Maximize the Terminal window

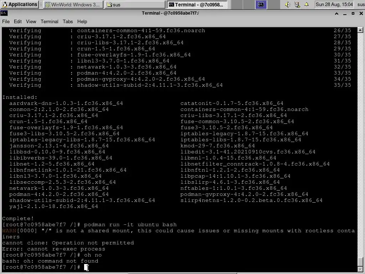point(353,14)
